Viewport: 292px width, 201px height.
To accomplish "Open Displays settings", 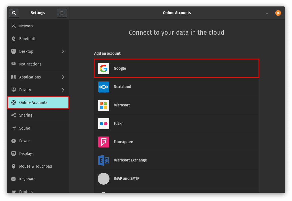I will point(38,154).
